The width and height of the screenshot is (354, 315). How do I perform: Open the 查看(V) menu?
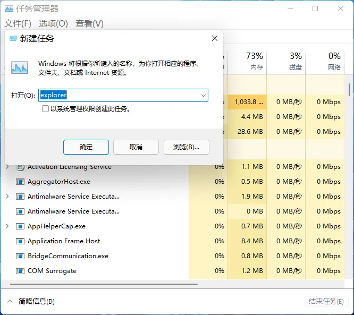89,23
